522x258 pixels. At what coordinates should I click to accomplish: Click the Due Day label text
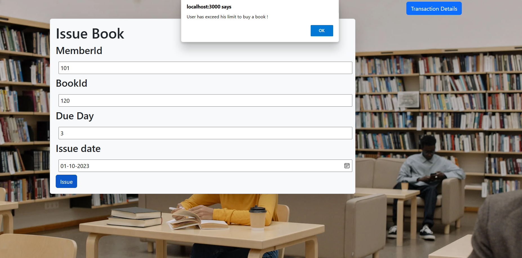pos(75,116)
